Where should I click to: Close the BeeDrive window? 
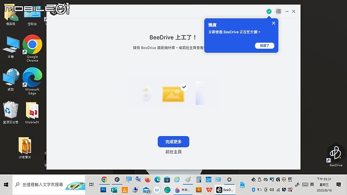click(x=294, y=11)
